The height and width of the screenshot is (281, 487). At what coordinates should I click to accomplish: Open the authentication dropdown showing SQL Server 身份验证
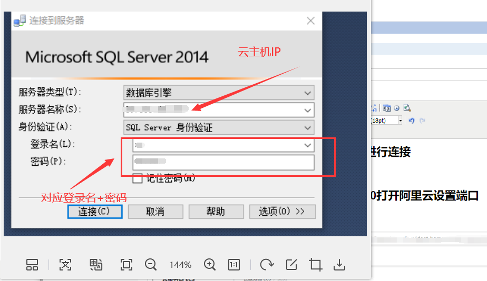(x=219, y=127)
